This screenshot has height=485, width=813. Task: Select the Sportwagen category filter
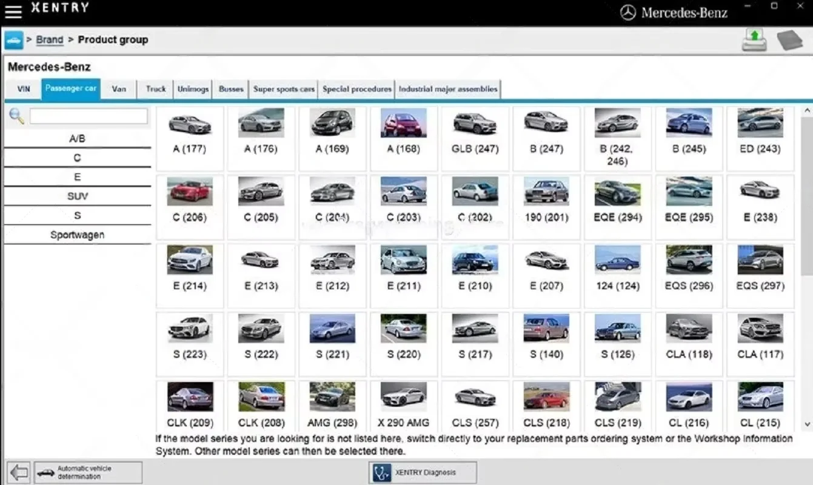(77, 235)
